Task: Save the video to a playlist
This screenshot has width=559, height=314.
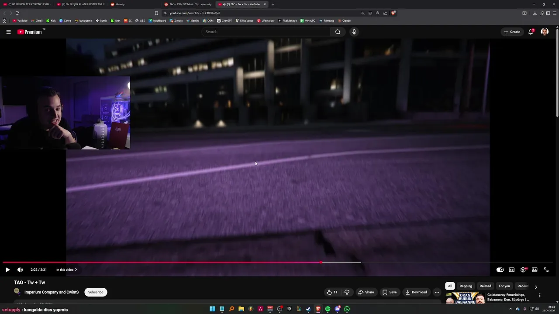Action: click(x=390, y=292)
